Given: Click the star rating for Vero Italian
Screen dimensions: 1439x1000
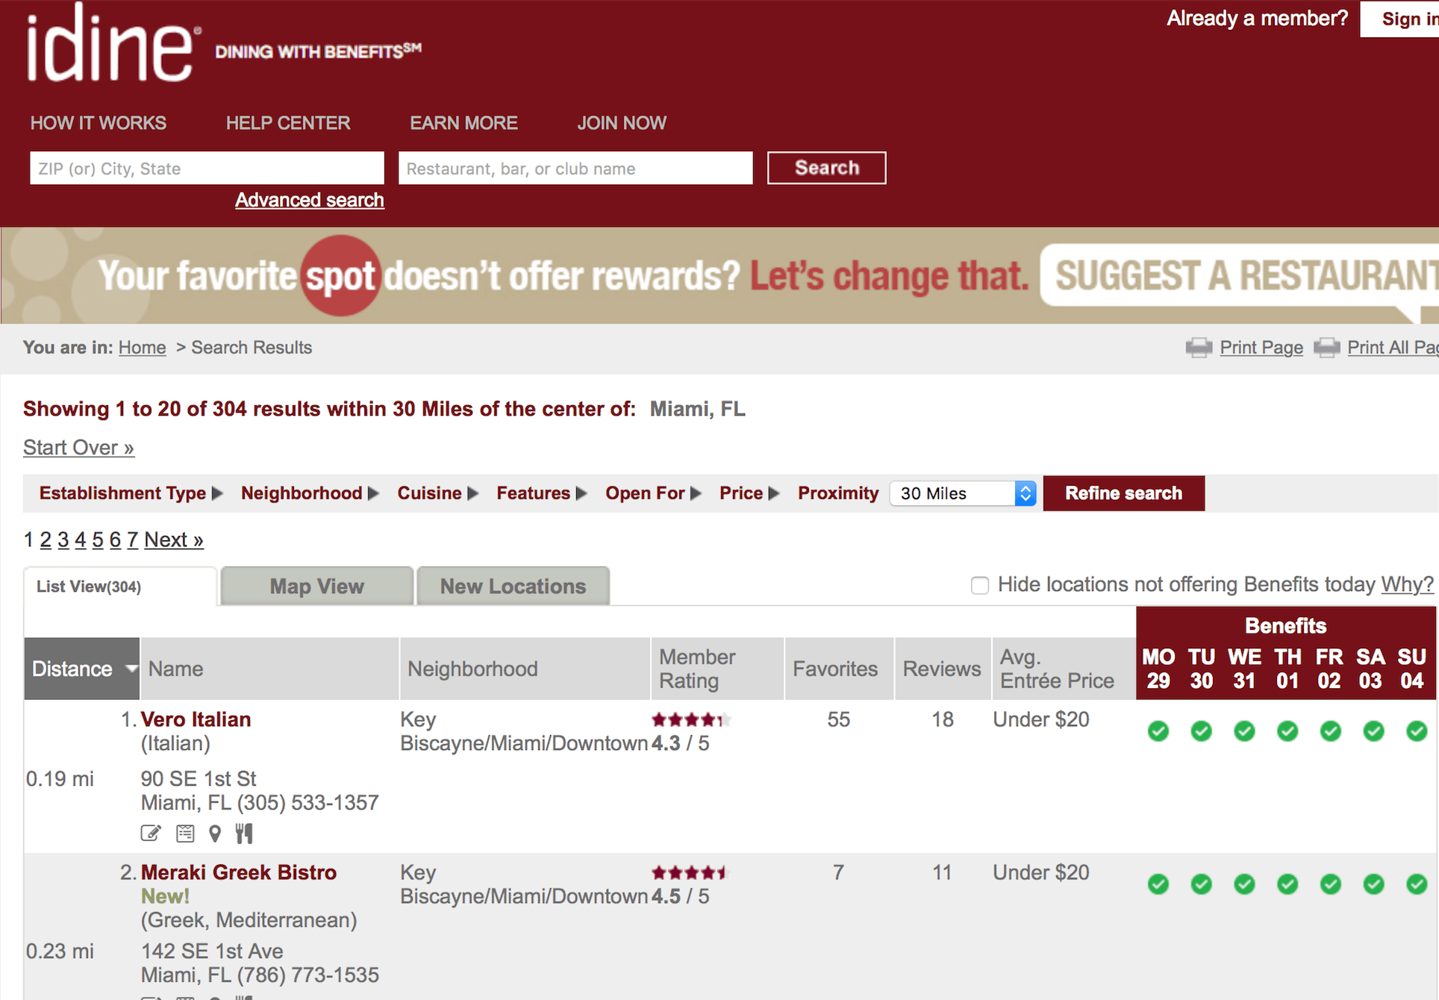Looking at the screenshot, I should pyautogui.click(x=691, y=720).
